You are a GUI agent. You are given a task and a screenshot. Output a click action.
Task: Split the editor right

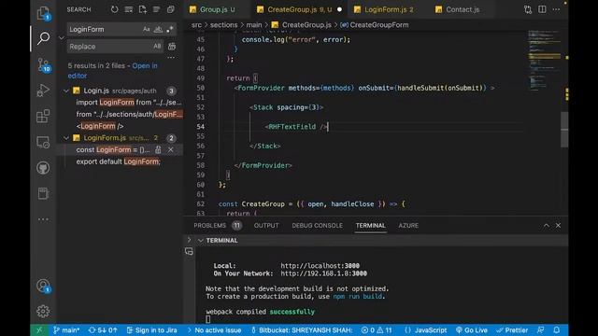[x=542, y=9]
